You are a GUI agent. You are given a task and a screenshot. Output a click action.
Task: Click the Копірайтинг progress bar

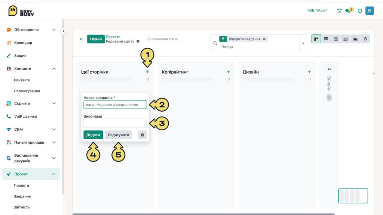187,79
